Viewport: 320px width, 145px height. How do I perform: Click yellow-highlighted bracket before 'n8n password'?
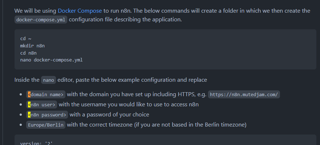(29, 115)
